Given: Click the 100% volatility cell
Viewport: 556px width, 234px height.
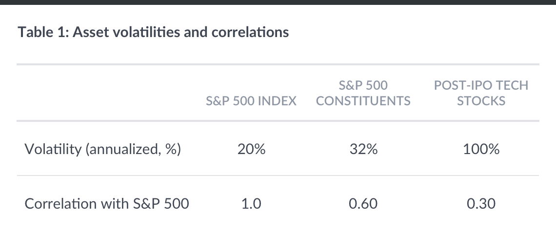Looking at the screenshot, I should [481, 149].
